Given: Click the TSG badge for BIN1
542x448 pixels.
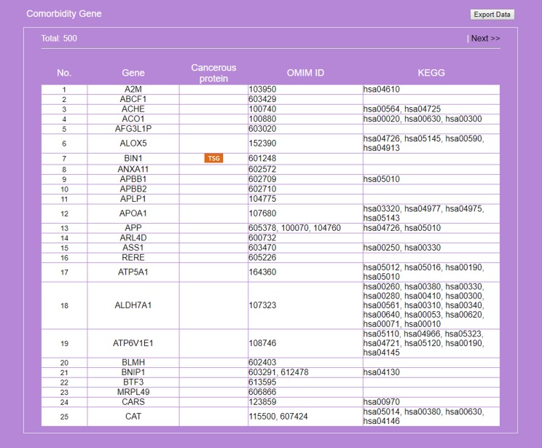Looking at the screenshot, I should click(x=213, y=158).
